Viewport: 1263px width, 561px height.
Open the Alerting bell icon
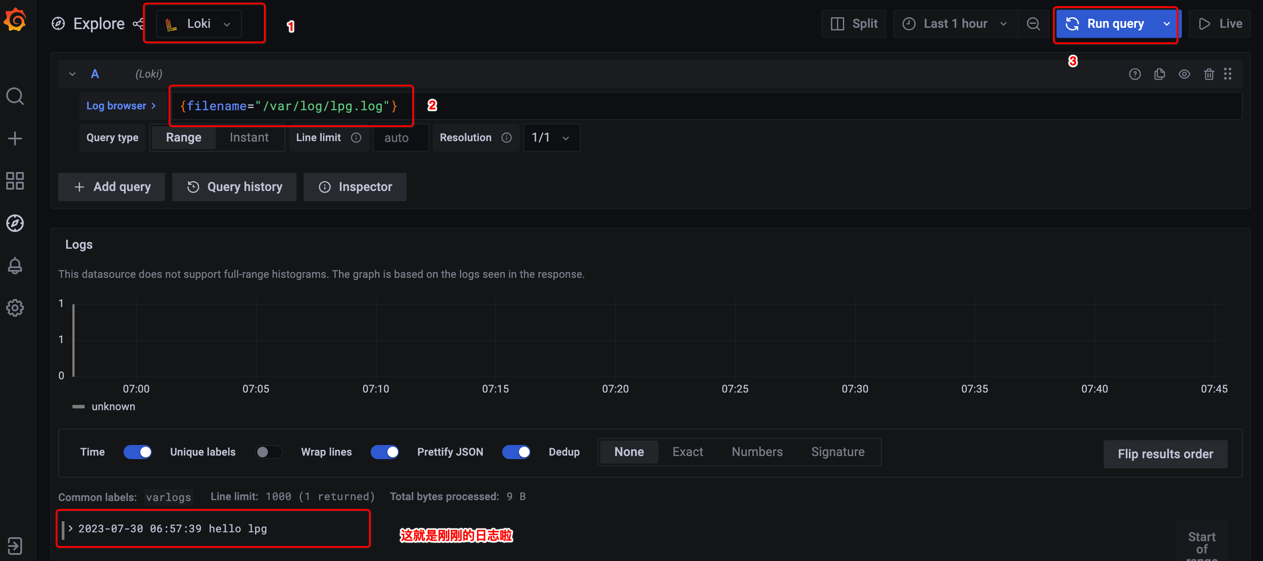coord(15,266)
